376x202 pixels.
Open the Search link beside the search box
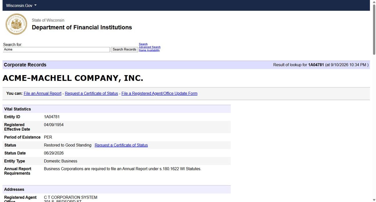click(x=143, y=44)
